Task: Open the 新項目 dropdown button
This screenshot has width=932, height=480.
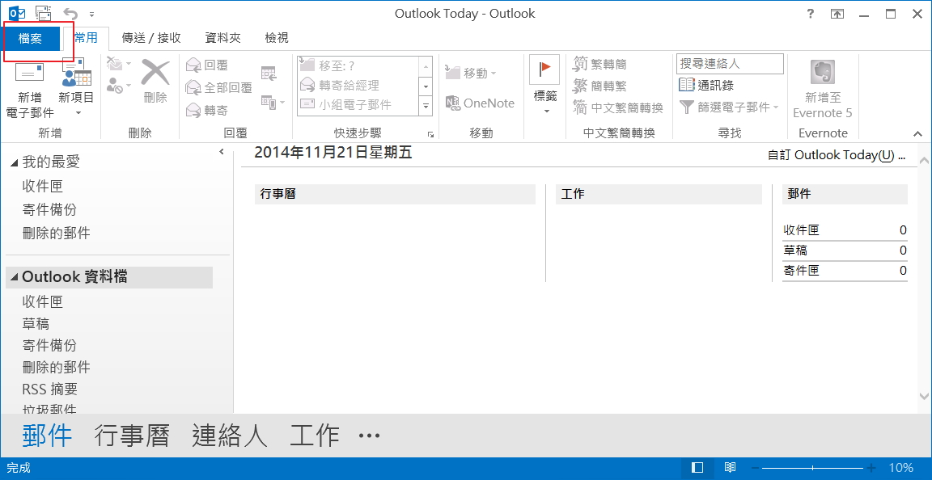Action: [x=76, y=88]
